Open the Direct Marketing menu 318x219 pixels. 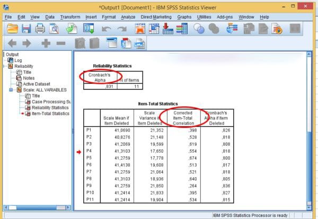coord(156,17)
